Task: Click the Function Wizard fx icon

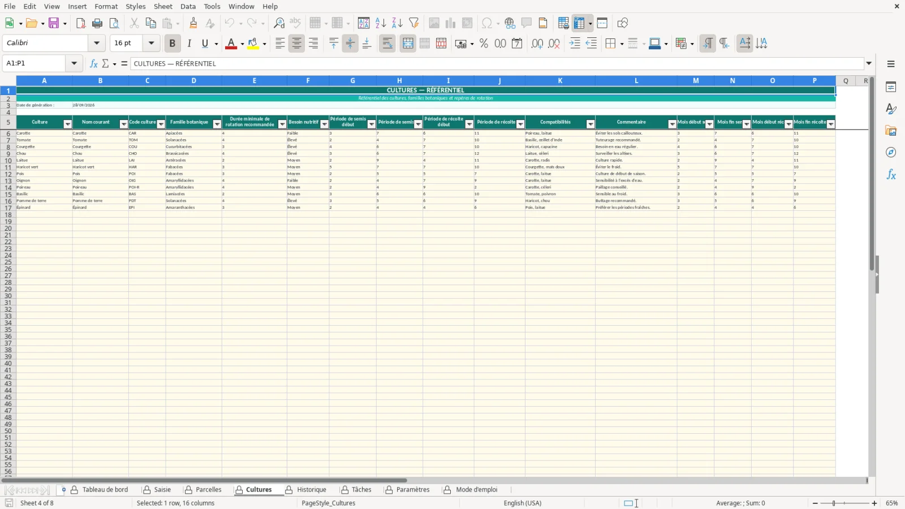Action: coord(94,63)
